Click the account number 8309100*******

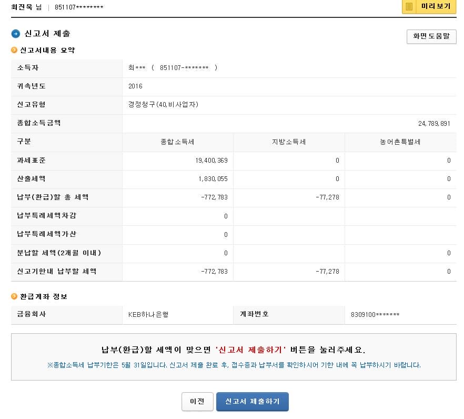375,315
